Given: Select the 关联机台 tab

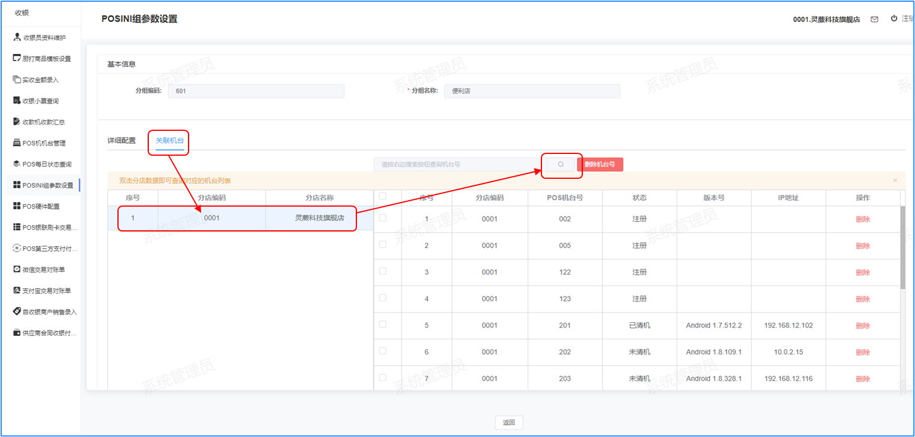Looking at the screenshot, I should (170, 140).
